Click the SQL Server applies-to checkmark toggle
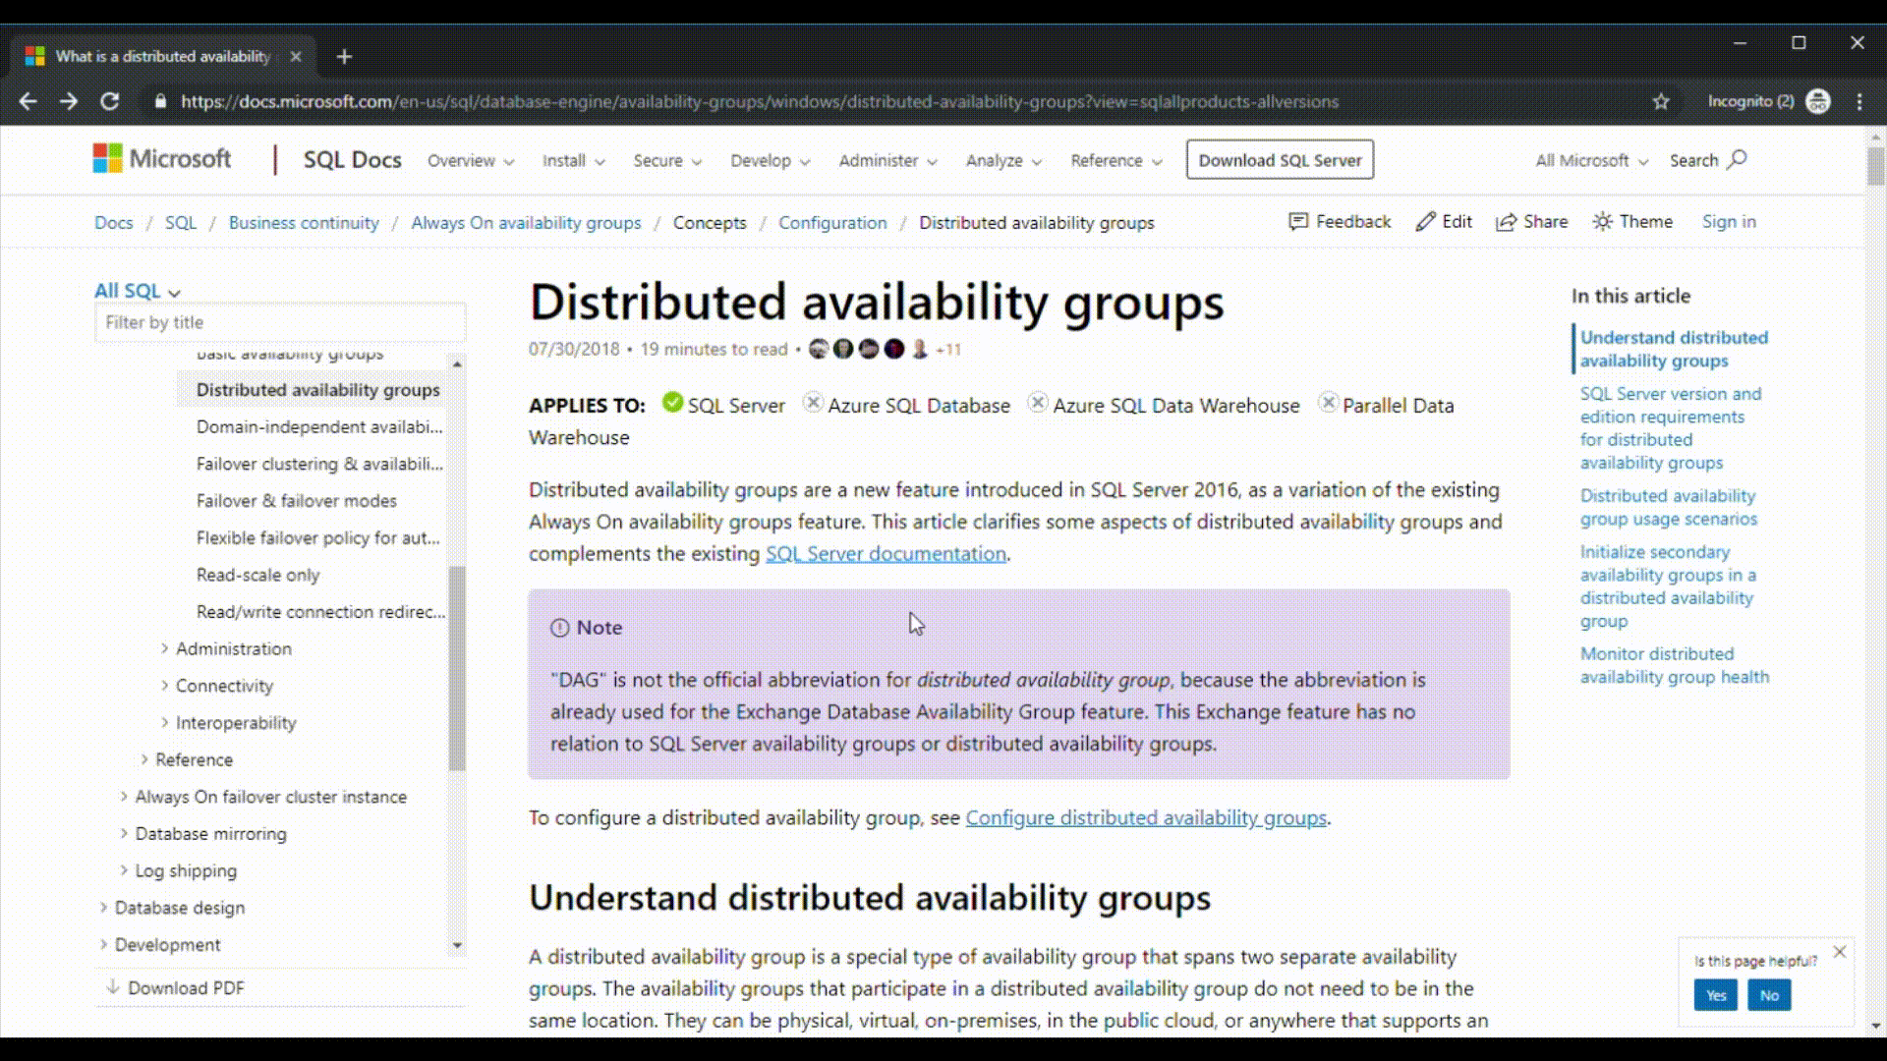 point(671,403)
